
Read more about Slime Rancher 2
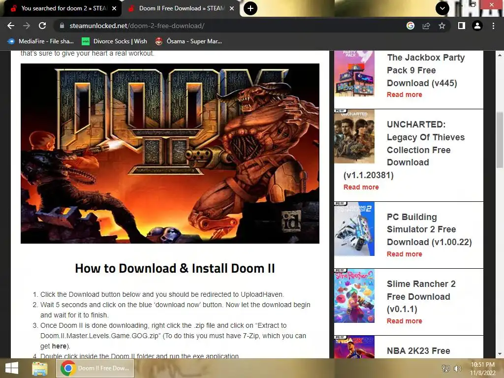(x=405, y=321)
